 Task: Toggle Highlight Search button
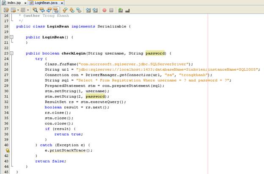[56, 10]
